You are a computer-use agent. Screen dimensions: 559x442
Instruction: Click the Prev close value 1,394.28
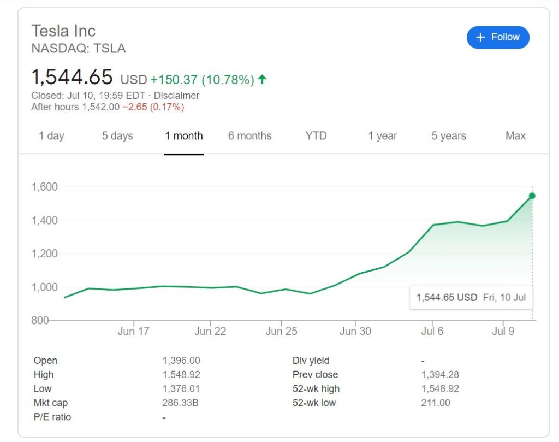(440, 375)
